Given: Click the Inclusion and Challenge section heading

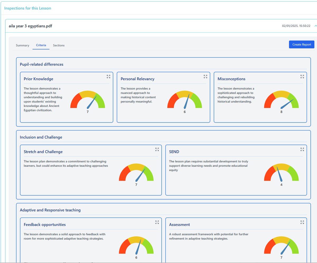Looking at the screenshot, I should (x=41, y=137).
